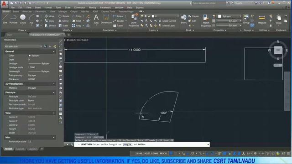292x164 pixels.
Task: Click the Table tool
Action: point(118,26)
